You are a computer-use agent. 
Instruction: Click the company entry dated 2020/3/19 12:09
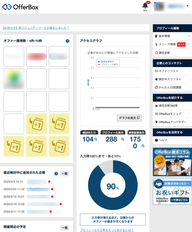[x=42, y=204]
